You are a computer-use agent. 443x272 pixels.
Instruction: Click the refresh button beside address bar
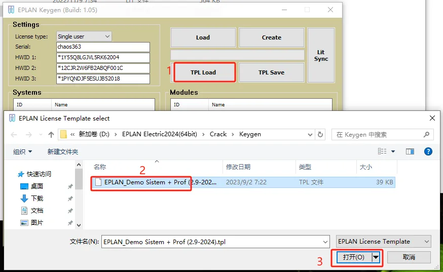pyautogui.click(x=320, y=134)
